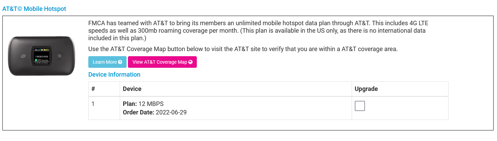Click the power button on the hotspot device
The width and height of the screenshot is (497, 141).
click(59, 56)
